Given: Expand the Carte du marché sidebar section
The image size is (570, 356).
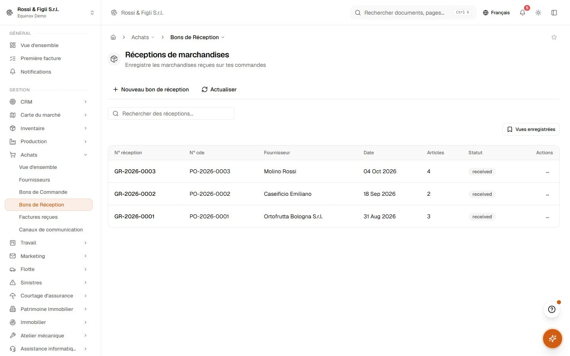Looking at the screenshot, I should click(49, 115).
